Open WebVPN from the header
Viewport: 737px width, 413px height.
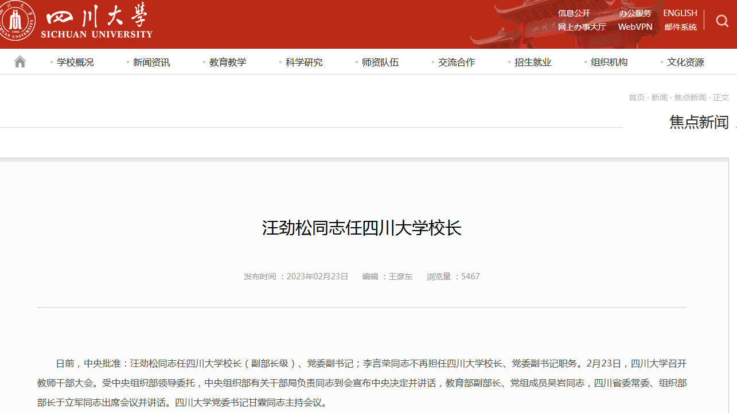[635, 27]
